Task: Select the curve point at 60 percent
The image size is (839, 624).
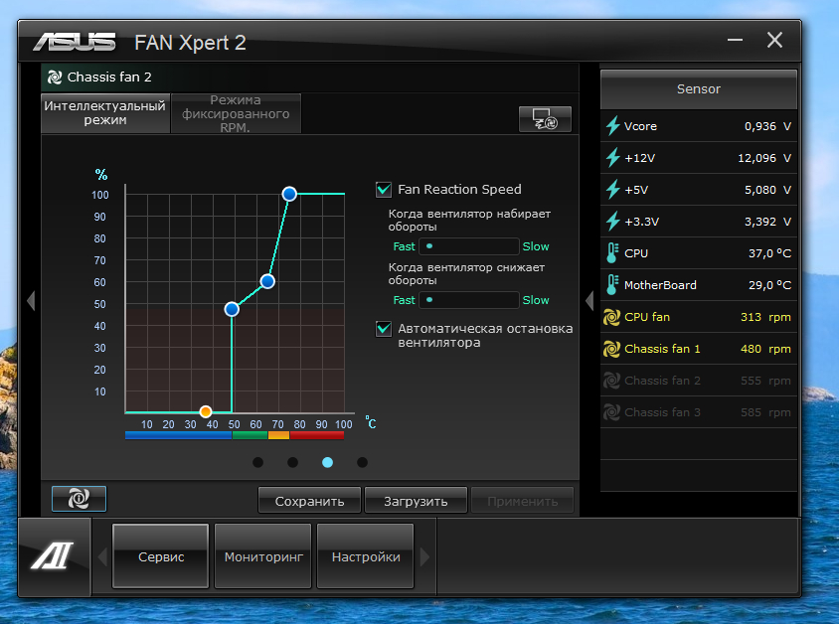Action: click(267, 281)
